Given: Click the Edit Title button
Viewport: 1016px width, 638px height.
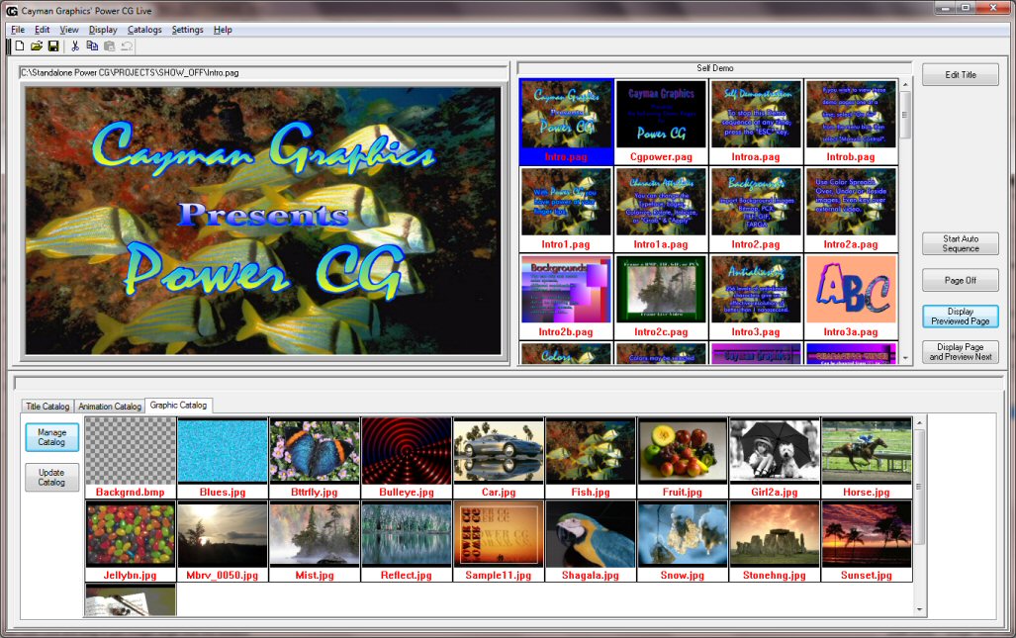Looking at the screenshot, I should click(961, 74).
